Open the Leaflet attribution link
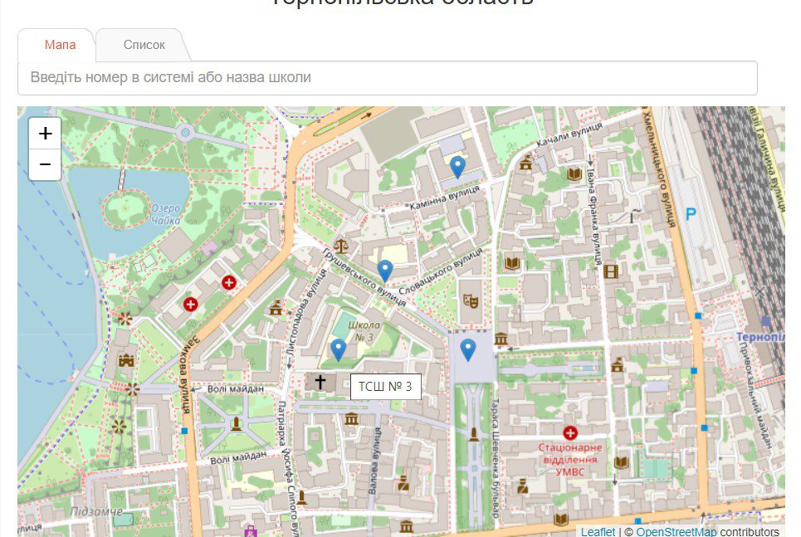Screen dimensions: 801x537 598,531
